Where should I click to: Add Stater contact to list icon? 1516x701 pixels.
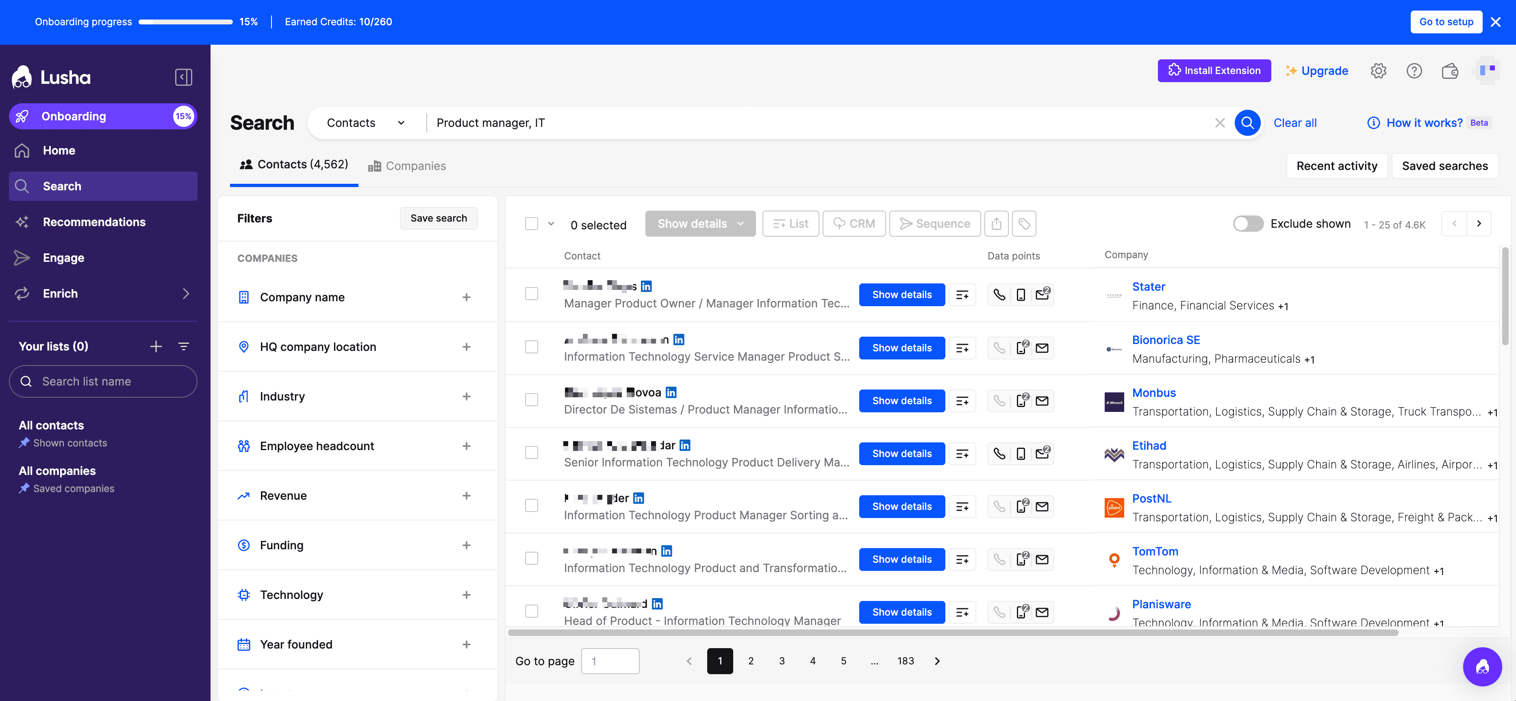(962, 295)
